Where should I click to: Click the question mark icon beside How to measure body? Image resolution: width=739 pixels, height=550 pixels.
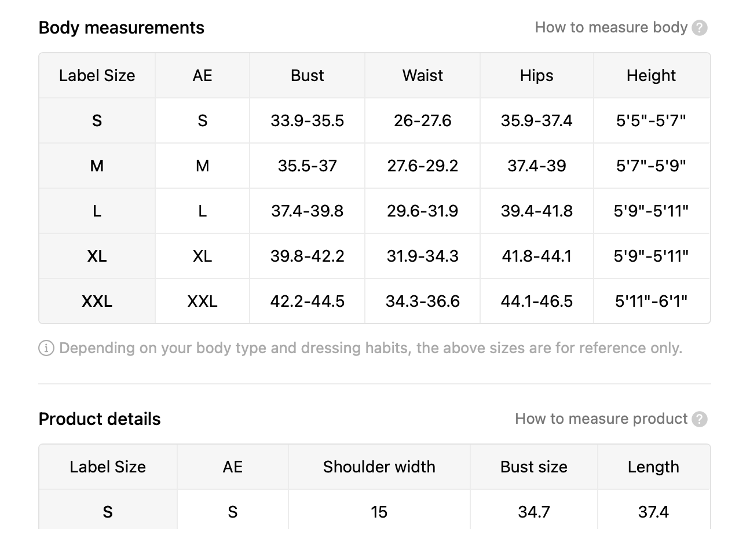(700, 28)
